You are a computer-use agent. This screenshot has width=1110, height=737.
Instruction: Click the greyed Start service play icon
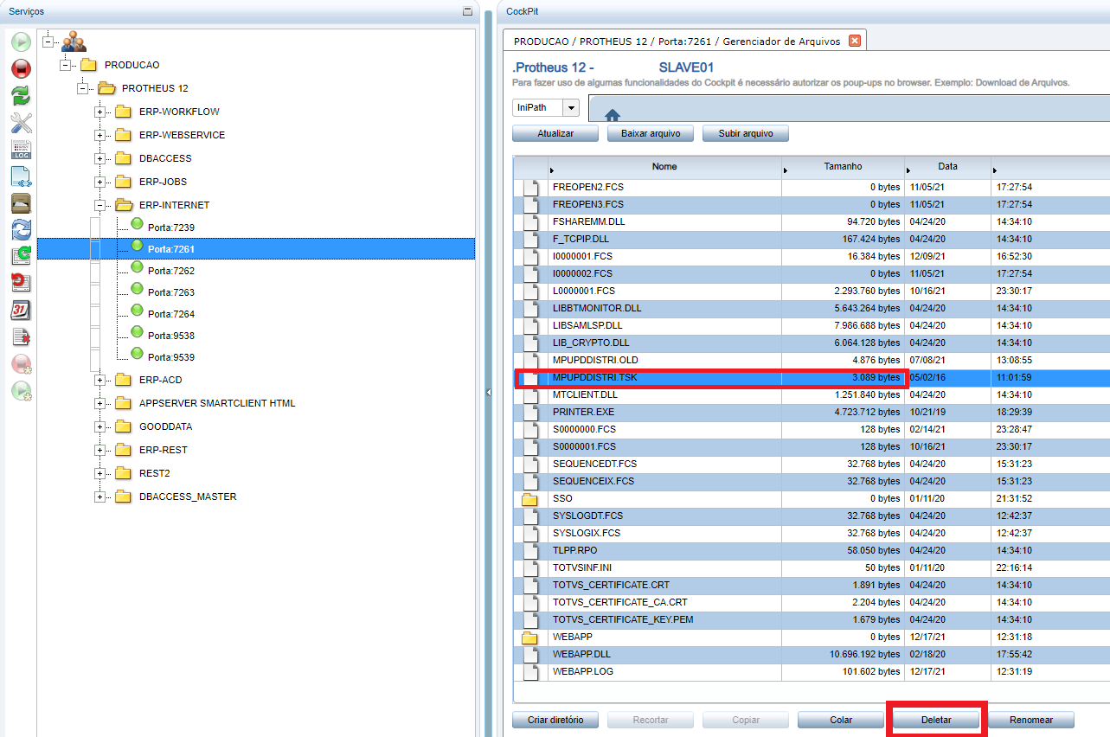(21, 42)
